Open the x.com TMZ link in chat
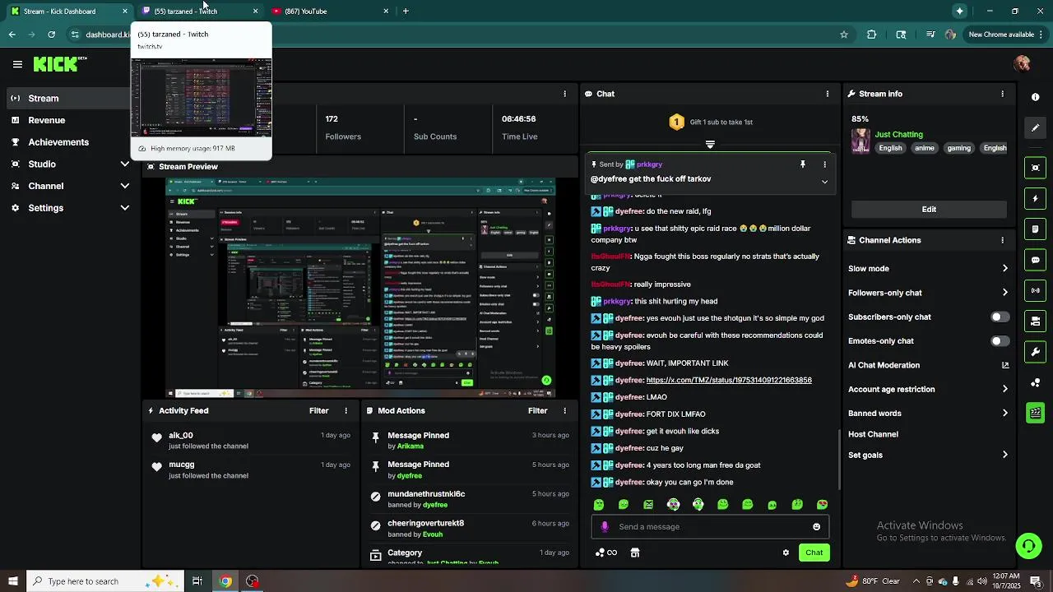 (729, 380)
